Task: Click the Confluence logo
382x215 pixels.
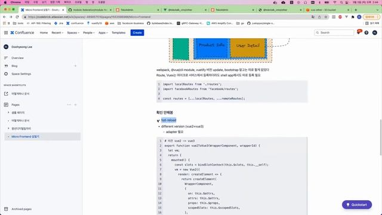Action: tap(22, 33)
